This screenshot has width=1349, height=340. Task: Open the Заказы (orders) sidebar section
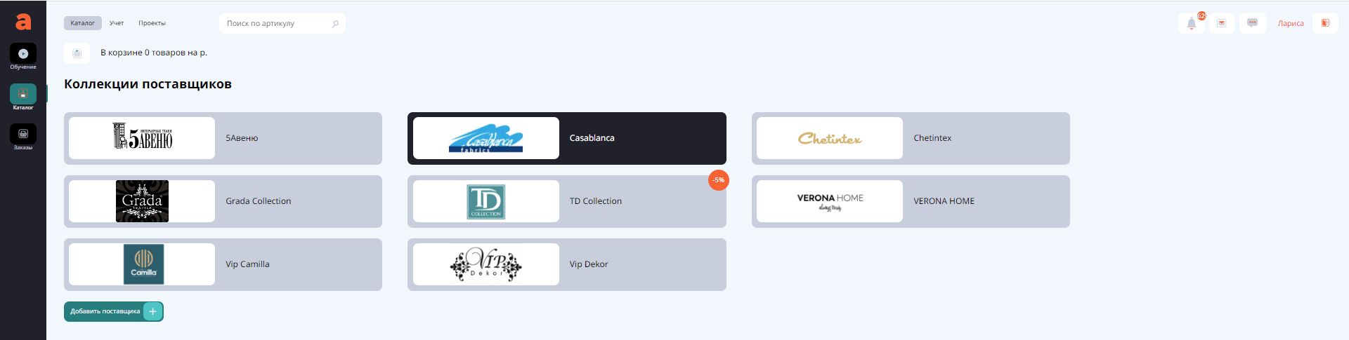click(x=23, y=134)
